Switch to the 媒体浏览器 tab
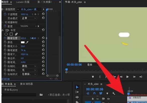147x103 pixels. pyautogui.click(x=26, y=84)
